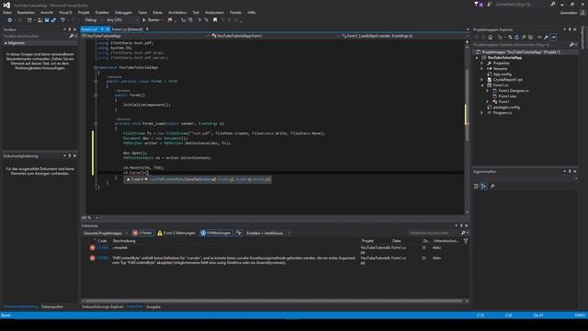The width and height of the screenshot is (588, 331).
Task: Expand the Properties tree node
Action: (482, 63)
